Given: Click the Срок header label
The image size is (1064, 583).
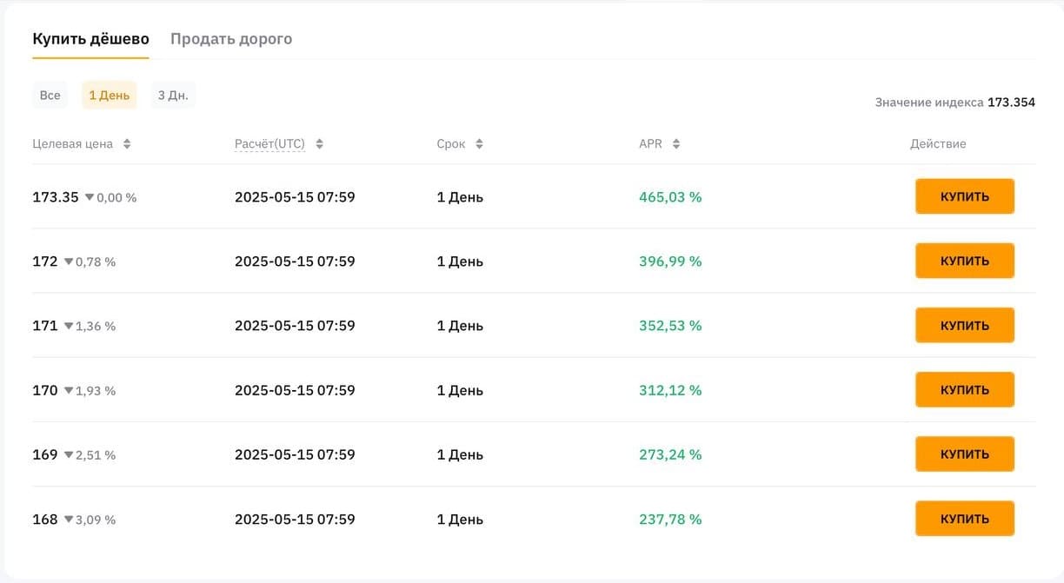Looking at the screenshot, I should click(x=451, y=144).
